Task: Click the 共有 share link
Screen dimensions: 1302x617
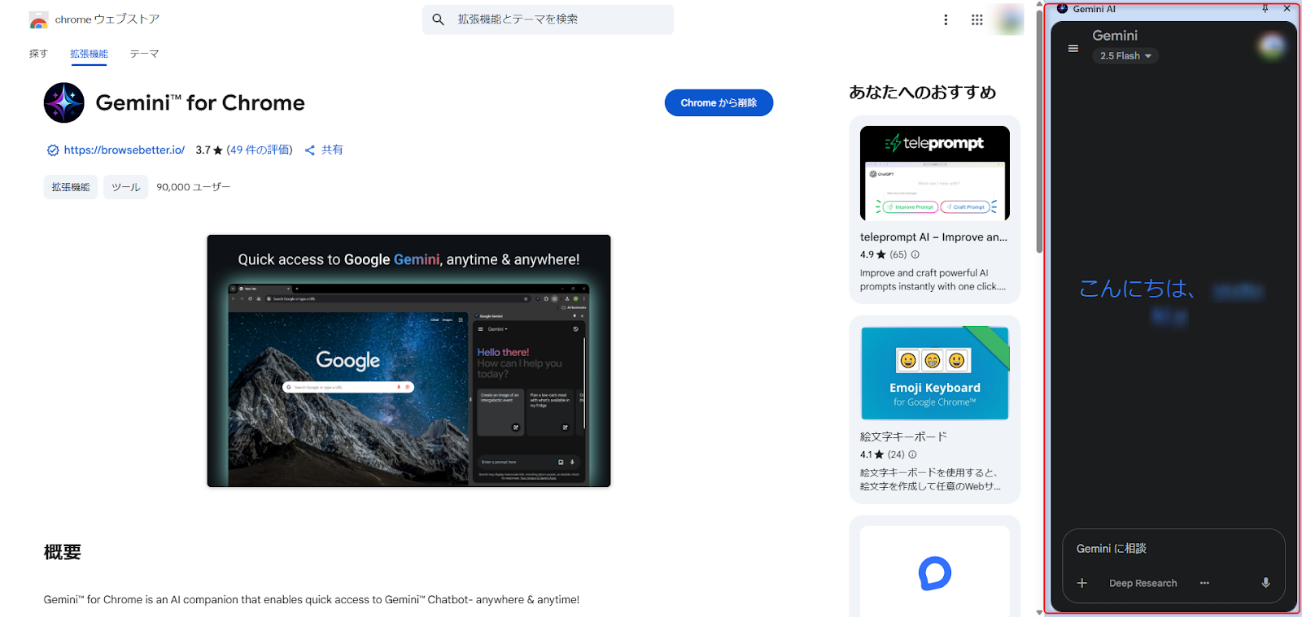Action: click(x=332, y=150)
